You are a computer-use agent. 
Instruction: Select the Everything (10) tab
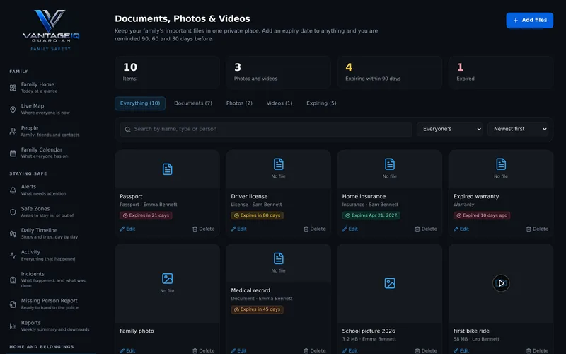coord(140,103)
